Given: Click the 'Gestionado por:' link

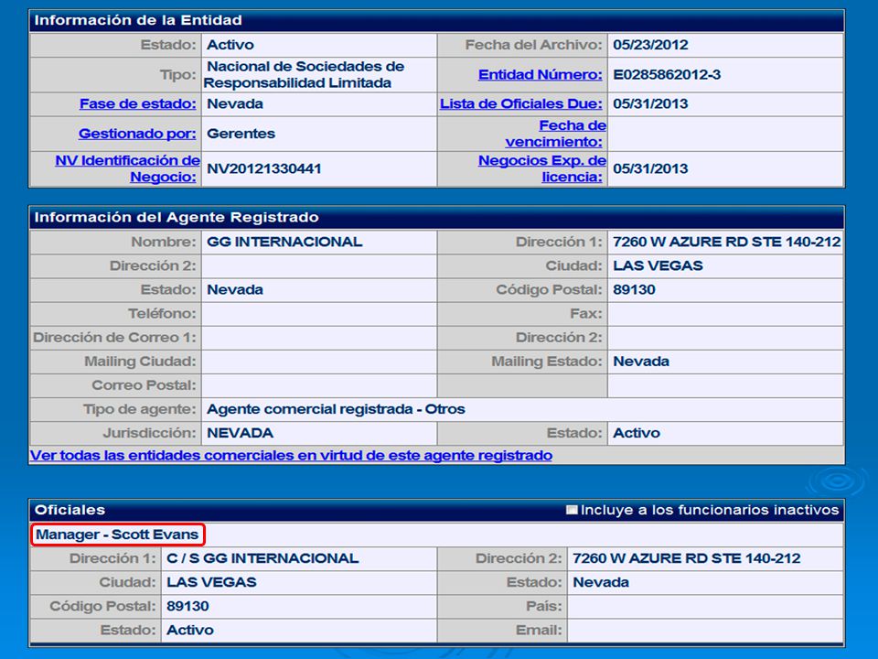Looking at the screenshot, I should 137,134.
